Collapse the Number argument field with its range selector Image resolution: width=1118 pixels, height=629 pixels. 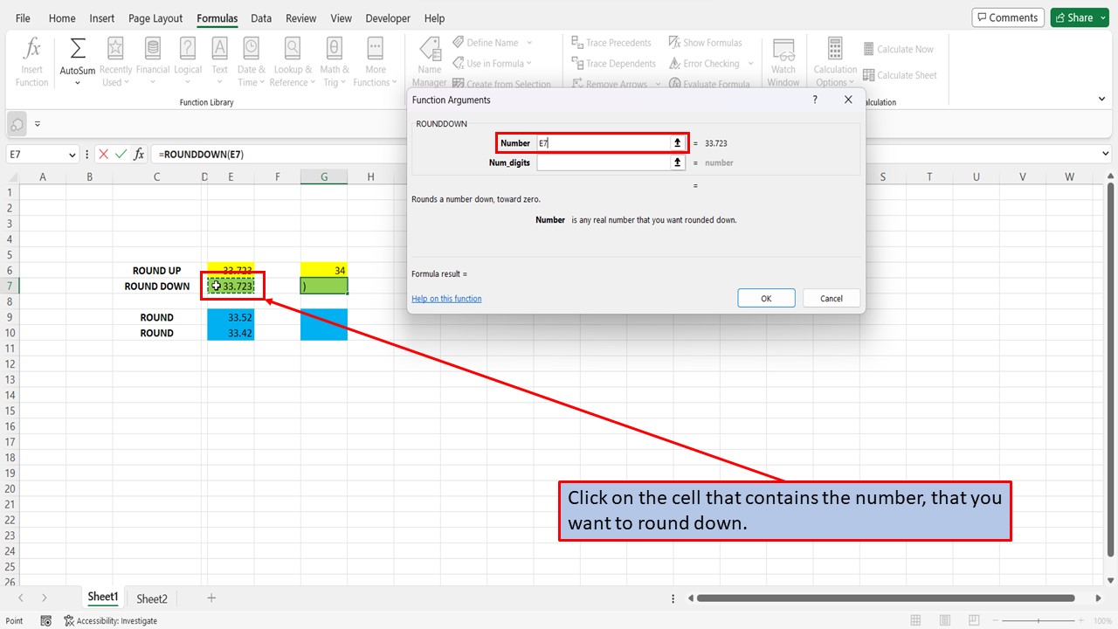tap(677, 142)
